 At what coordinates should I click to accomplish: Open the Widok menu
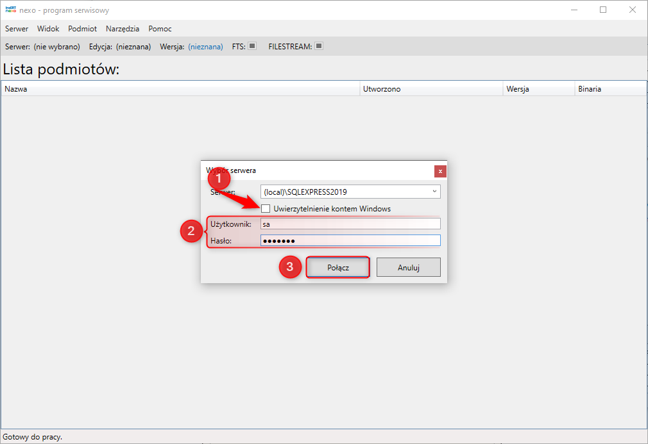click(x=48, y=28)
